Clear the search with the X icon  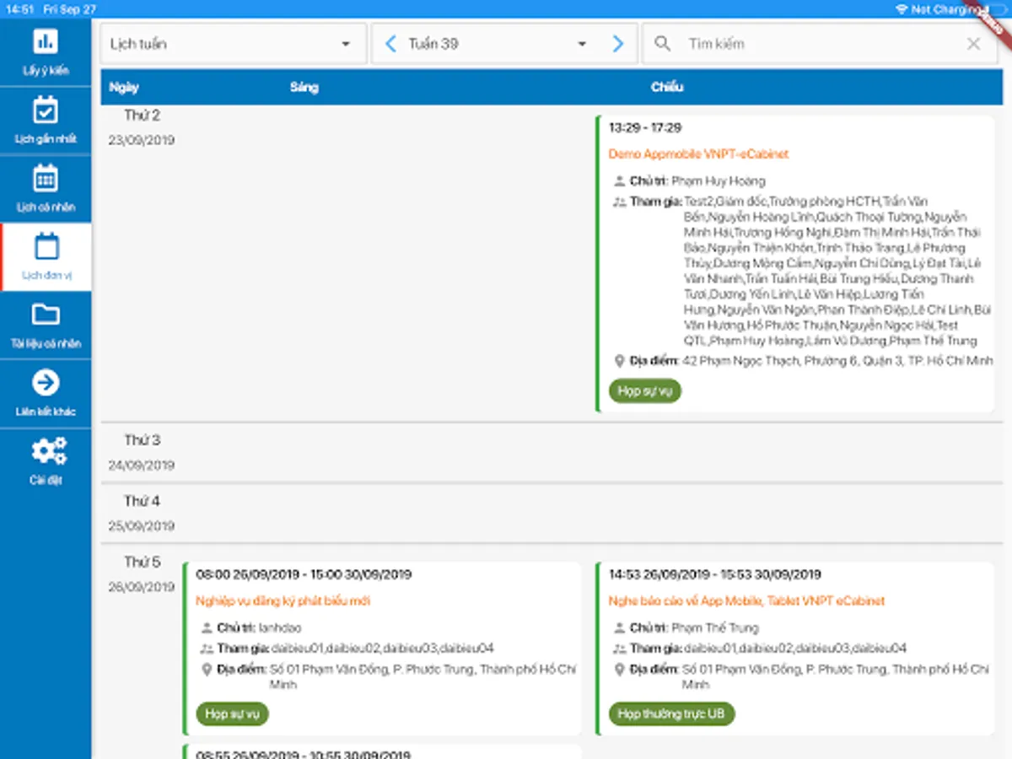pos(973,44)
